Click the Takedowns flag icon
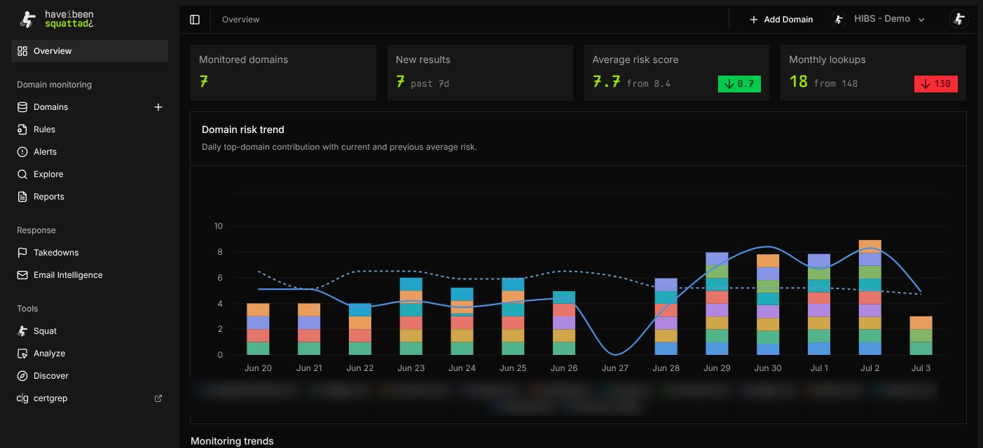 tap(22, 253)
